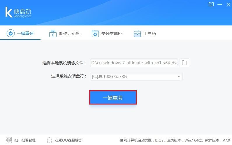The image size is (232, 145).
Task: Click the toolbox briefcase icon
Action: point(137,33)
